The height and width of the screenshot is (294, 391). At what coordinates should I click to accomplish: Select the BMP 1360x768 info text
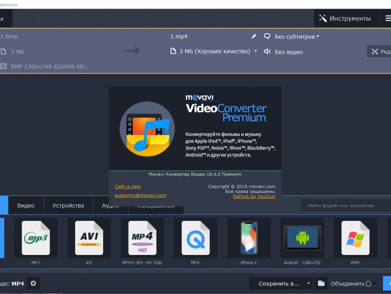50,67
